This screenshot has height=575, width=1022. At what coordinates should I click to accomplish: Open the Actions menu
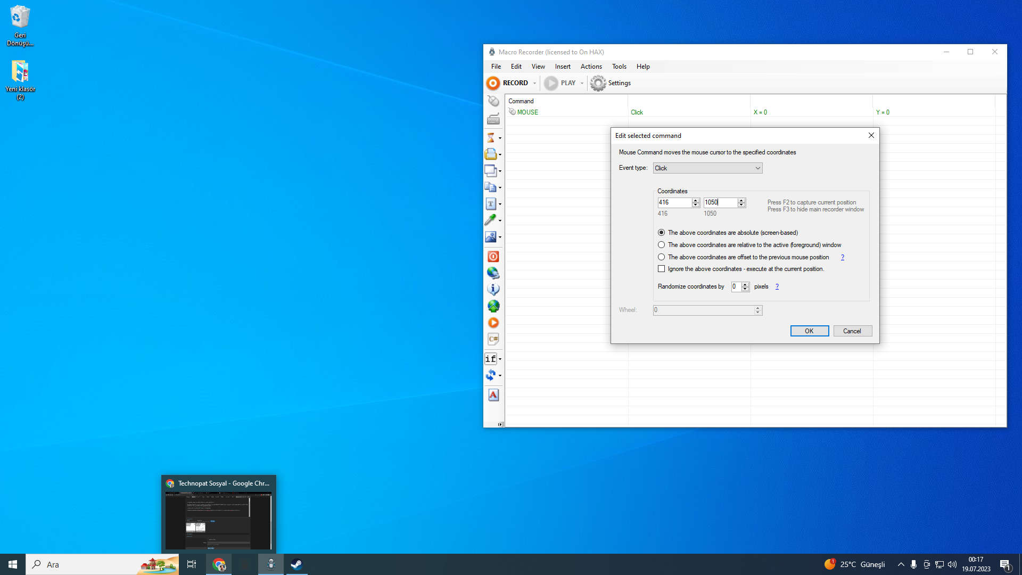pos(591,67)
